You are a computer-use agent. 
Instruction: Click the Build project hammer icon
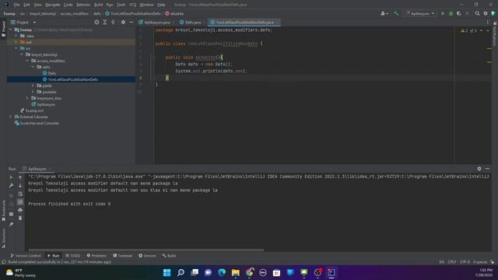tap(396, 14)
